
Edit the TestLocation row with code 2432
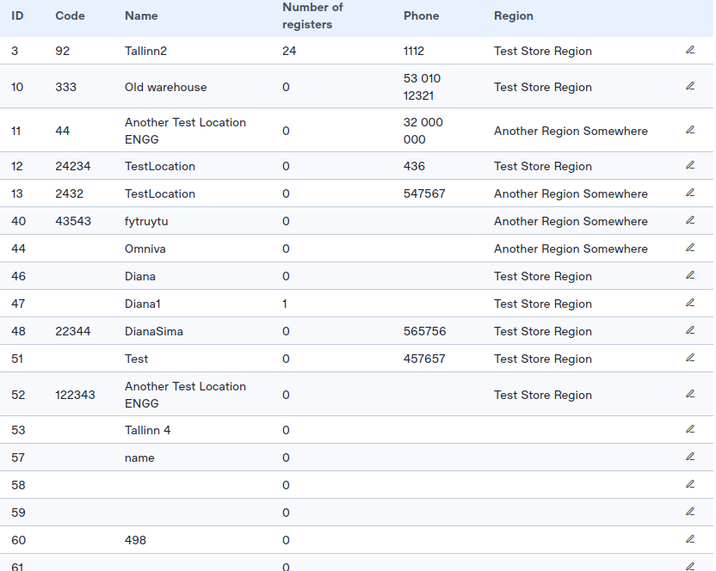click(689, 193)
